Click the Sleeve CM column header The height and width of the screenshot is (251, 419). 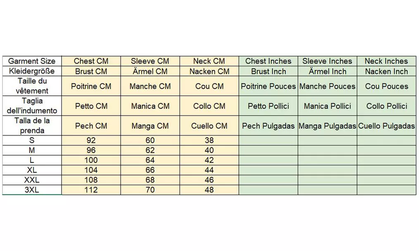150,61
